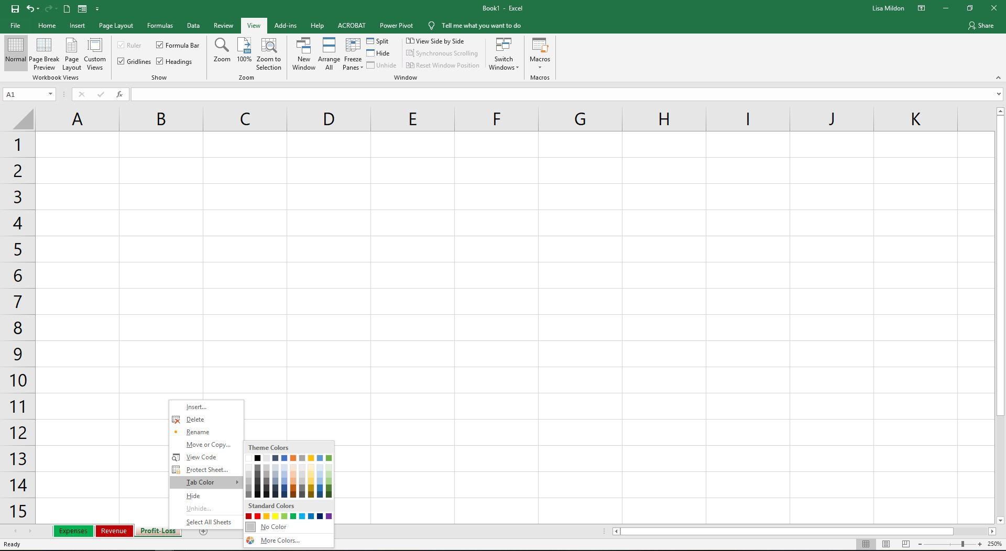The image size is (1006, 551).
Task: Open the Name Box dropdown arrow
Action: tap(50, 94)
